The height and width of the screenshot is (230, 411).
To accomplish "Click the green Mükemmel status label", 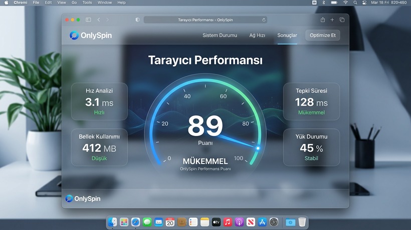I will (x=311, y=112).
